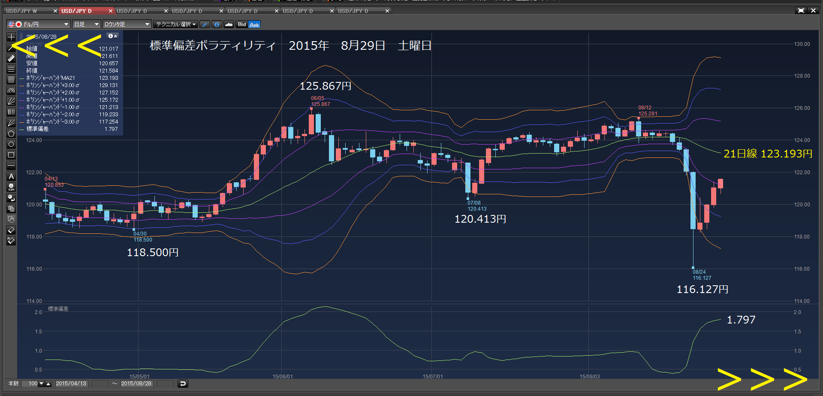This screenshot has width=823, height=396.
Task: Select the circle shape tool
Action: pos(11,144)
